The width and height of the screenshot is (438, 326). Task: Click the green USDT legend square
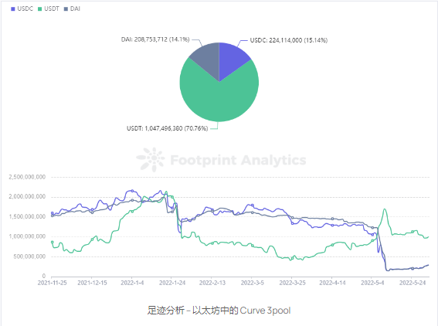point(39,9)
